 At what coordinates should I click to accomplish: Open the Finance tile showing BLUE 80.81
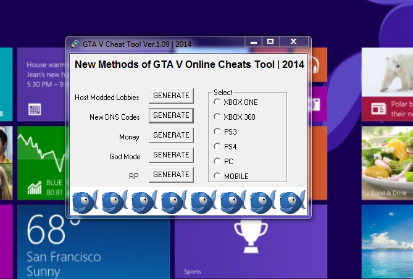[x=41, y=162]
